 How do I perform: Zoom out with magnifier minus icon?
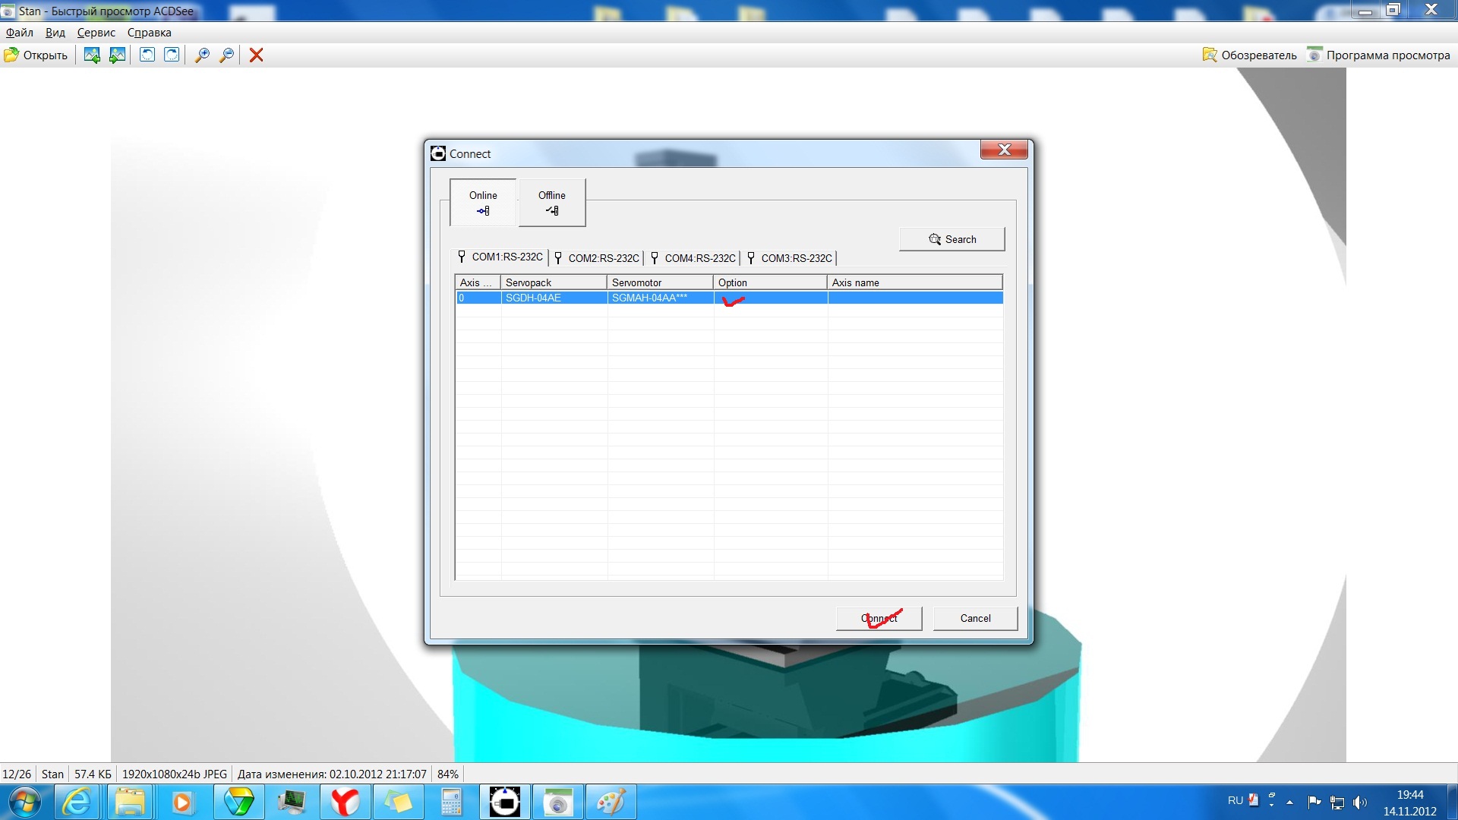click(226, 55)
